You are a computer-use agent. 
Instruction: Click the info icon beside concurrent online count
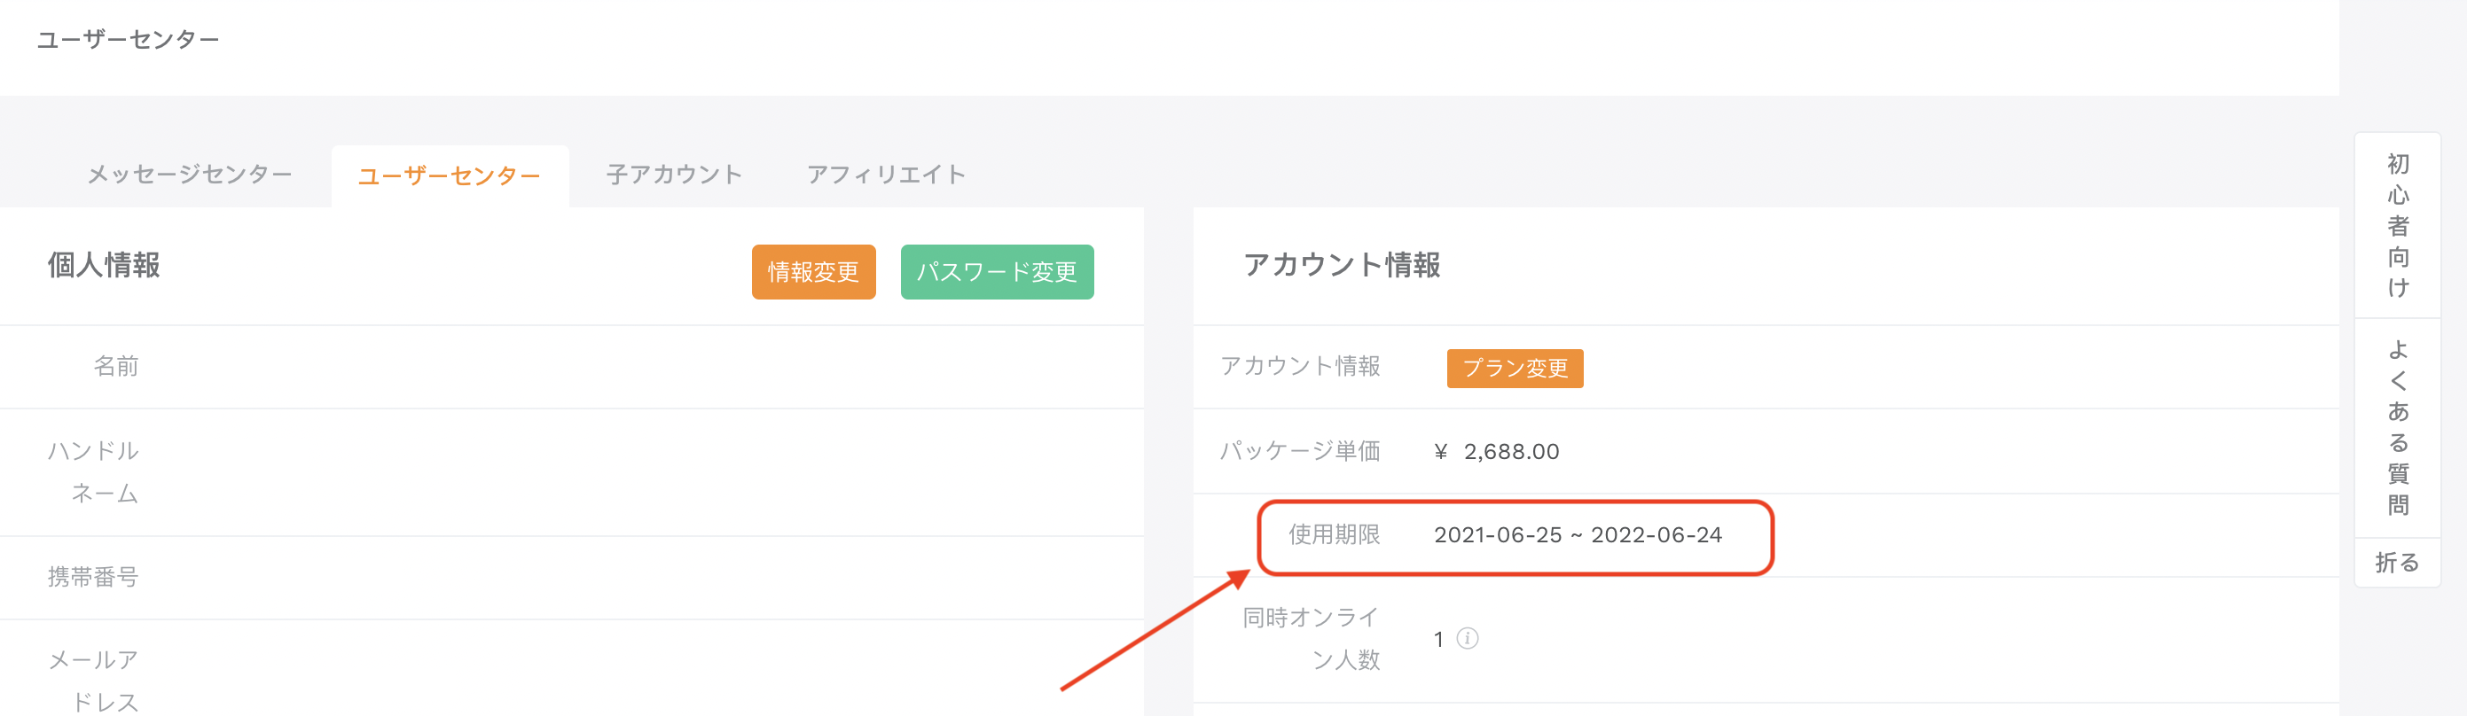pos(1468,639)
